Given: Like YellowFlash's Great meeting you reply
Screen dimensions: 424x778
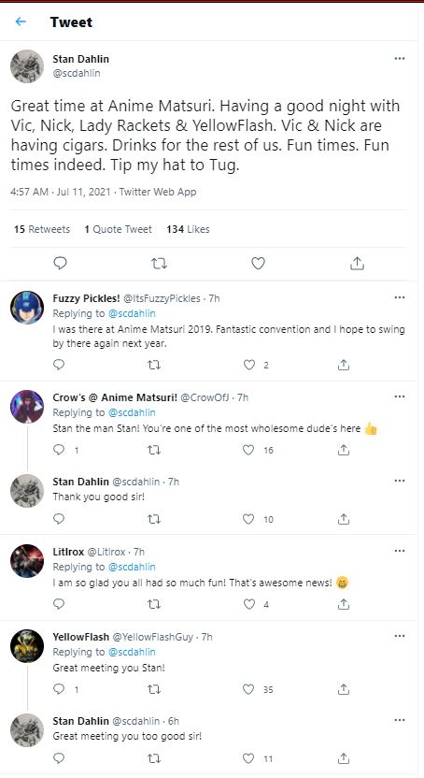Looking at the screenshot, I should [x=248, y=689].
